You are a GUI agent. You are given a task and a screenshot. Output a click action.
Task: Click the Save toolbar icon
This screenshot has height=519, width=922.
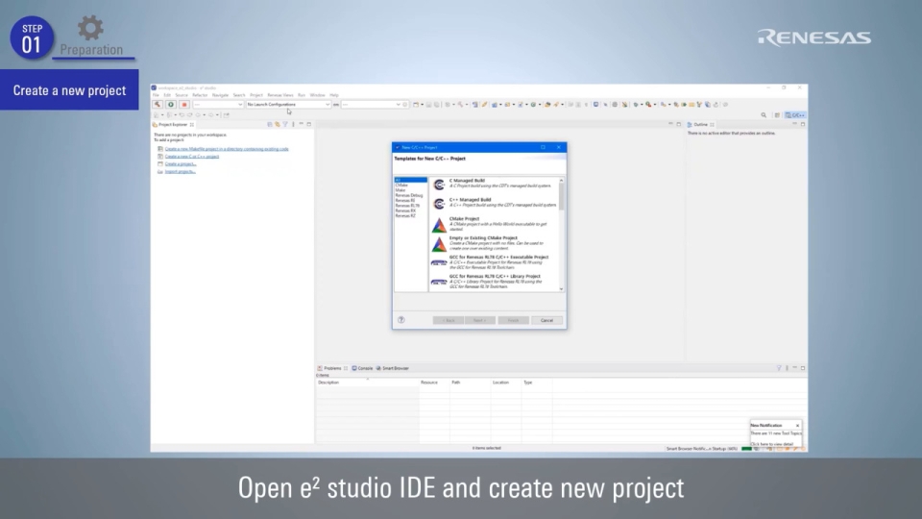(429, 104)
